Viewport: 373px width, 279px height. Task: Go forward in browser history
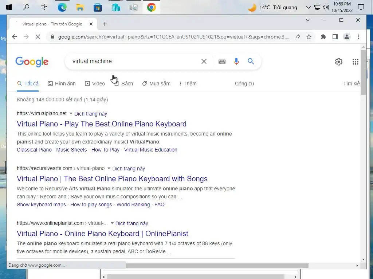pos(26,37)
